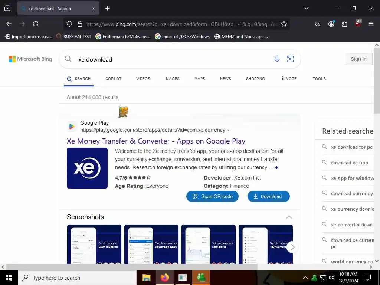Select related search xe download for pc
380x285 pixels.
[352, 147]
